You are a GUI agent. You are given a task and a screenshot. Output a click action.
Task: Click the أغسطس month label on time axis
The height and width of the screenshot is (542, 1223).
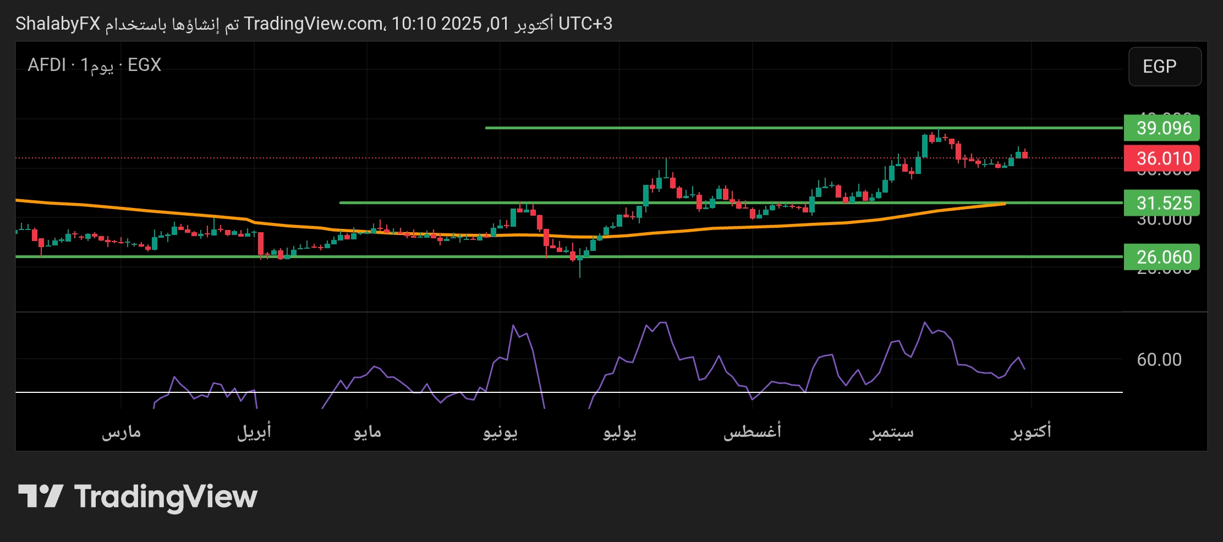752,432
